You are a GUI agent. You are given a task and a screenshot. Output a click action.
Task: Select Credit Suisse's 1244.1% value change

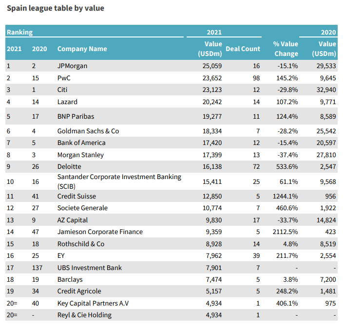tap(286, 196)
